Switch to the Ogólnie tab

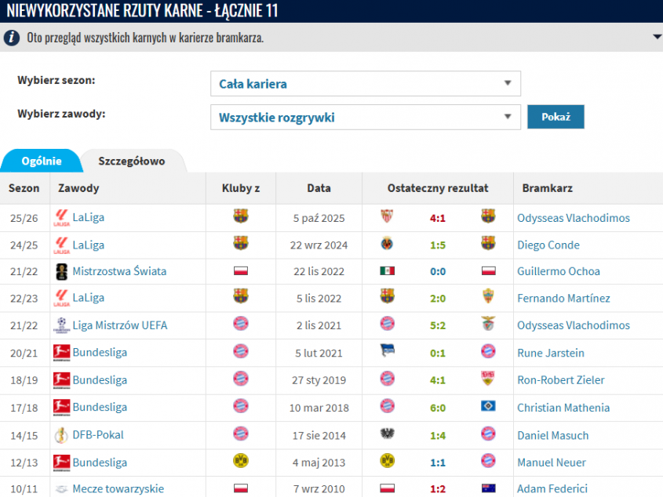[x=42, y=161]
